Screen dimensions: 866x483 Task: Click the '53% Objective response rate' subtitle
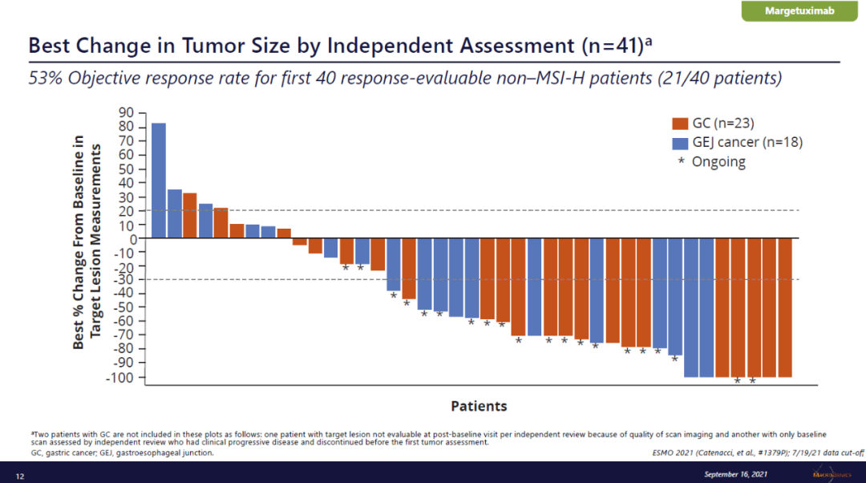(405, 78)
